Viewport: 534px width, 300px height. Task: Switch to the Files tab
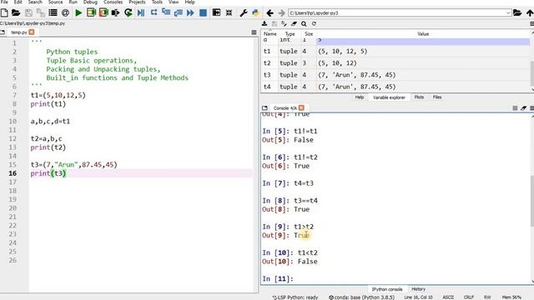tap(437, 97)
